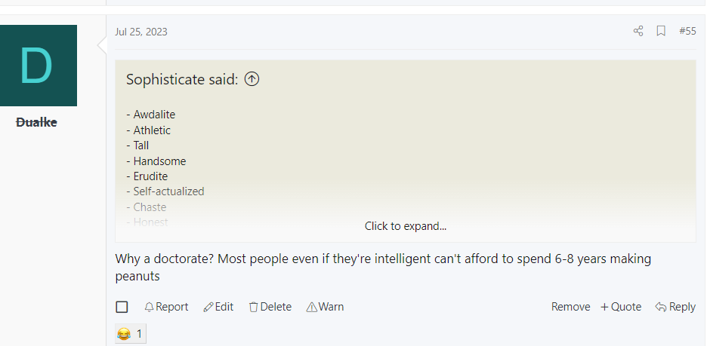This screenshot has width=707, height=346.
Task: View the laughing reaction count
Action: (x=131, y=334)
